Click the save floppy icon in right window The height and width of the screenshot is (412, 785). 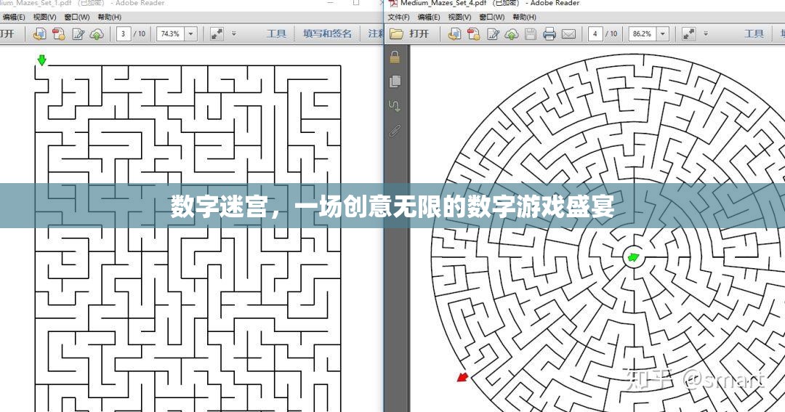tap(530, 34)
